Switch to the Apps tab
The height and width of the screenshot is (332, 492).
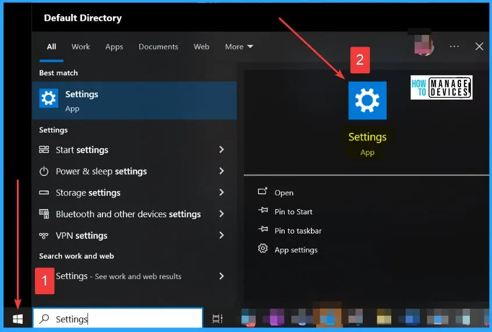point(114,47)
